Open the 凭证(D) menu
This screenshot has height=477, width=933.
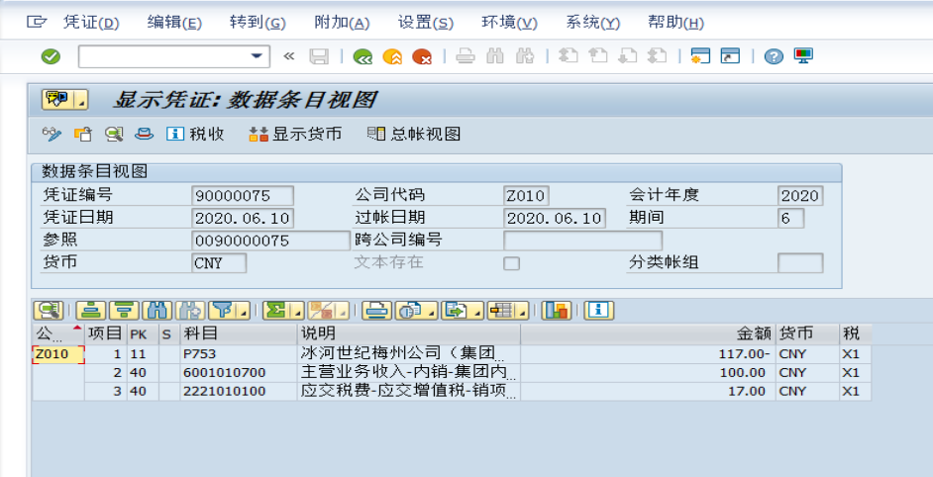[x=91, y=23]
